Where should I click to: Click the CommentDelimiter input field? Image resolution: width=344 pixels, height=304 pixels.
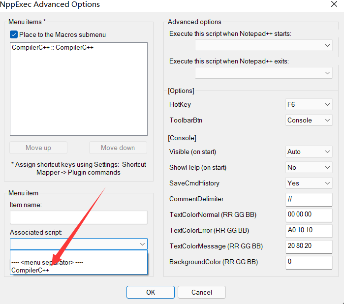click(x=309, y=199)
